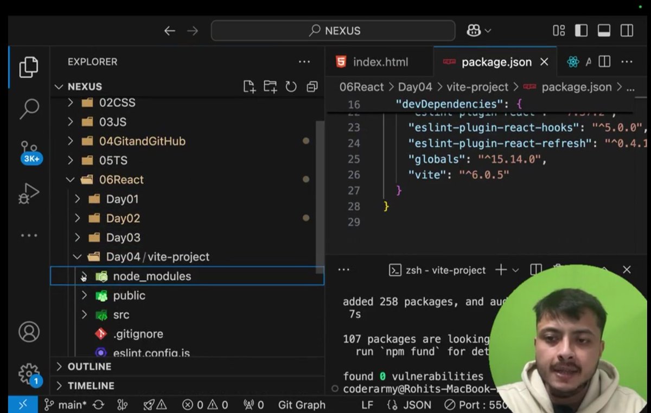
Task: Toggle the primary side bar
Action: point(581,31)
